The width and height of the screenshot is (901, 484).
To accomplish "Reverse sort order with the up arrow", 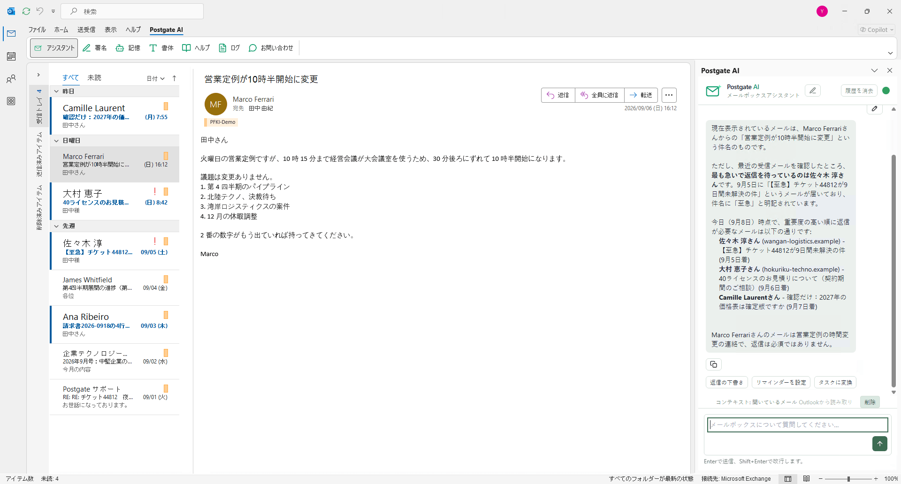I will click(174, 78).
